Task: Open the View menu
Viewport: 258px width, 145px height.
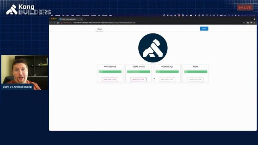Action: pos(72,15)
